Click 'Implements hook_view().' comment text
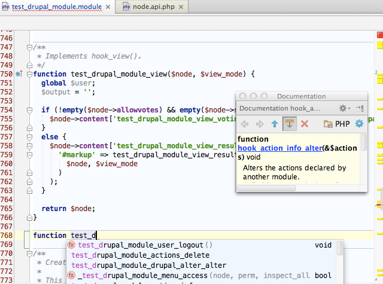The height and width of the screenshot is (284, 383). click(x=93, y=56)
